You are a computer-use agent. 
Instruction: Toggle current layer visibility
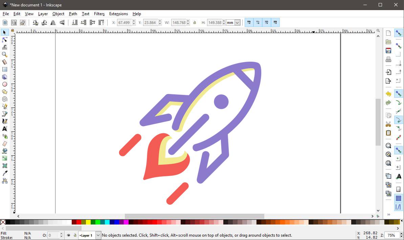(x=68, y=235)
